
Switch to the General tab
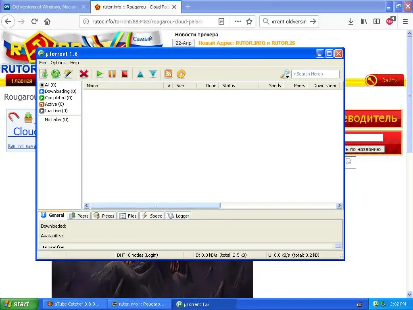pyautogui.click(x=52, y=215)
